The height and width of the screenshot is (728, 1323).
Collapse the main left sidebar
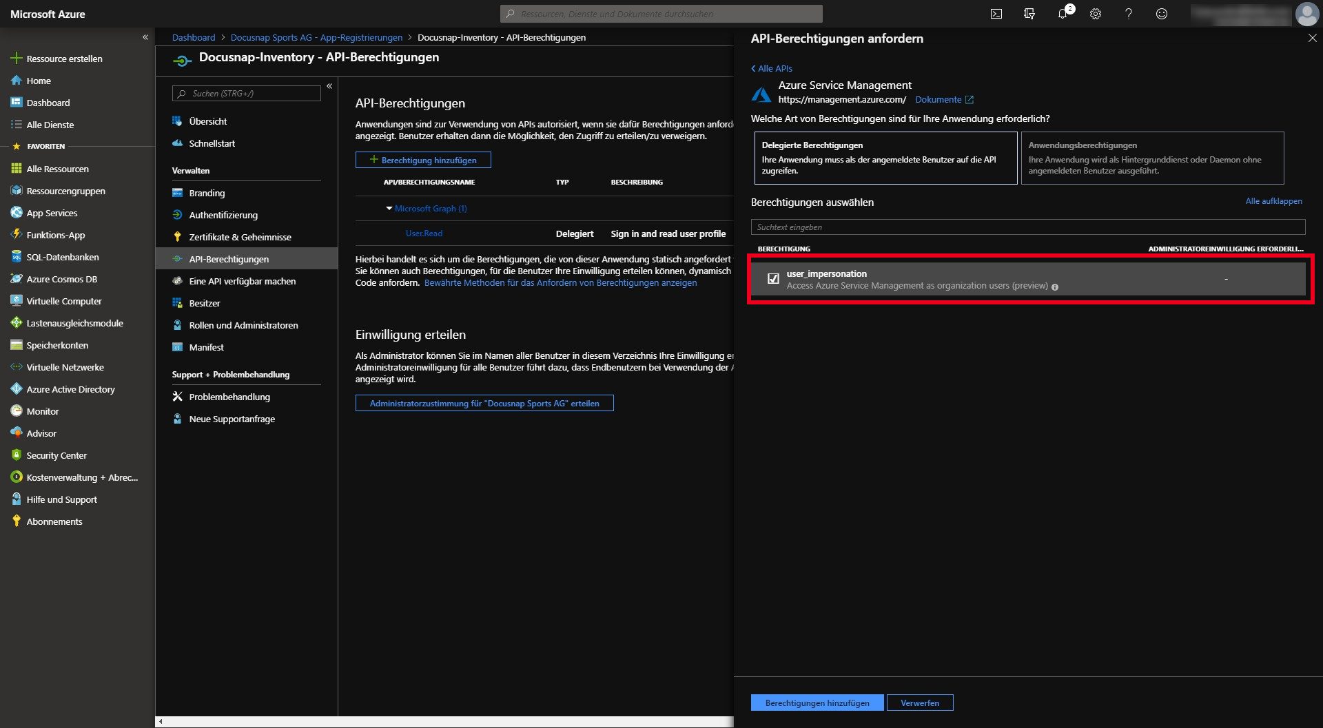145,37
